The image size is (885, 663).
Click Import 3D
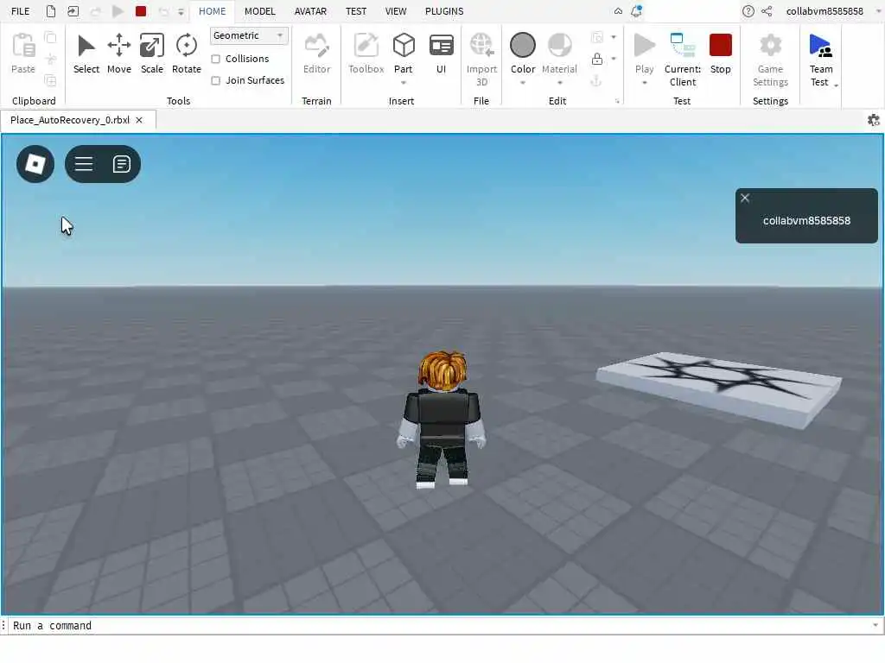click(481, 60)
